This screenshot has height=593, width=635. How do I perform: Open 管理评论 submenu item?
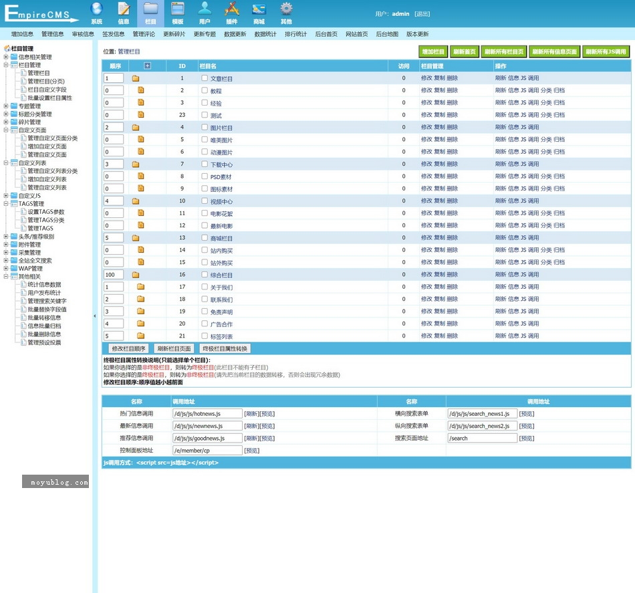[x=144, y=34]
